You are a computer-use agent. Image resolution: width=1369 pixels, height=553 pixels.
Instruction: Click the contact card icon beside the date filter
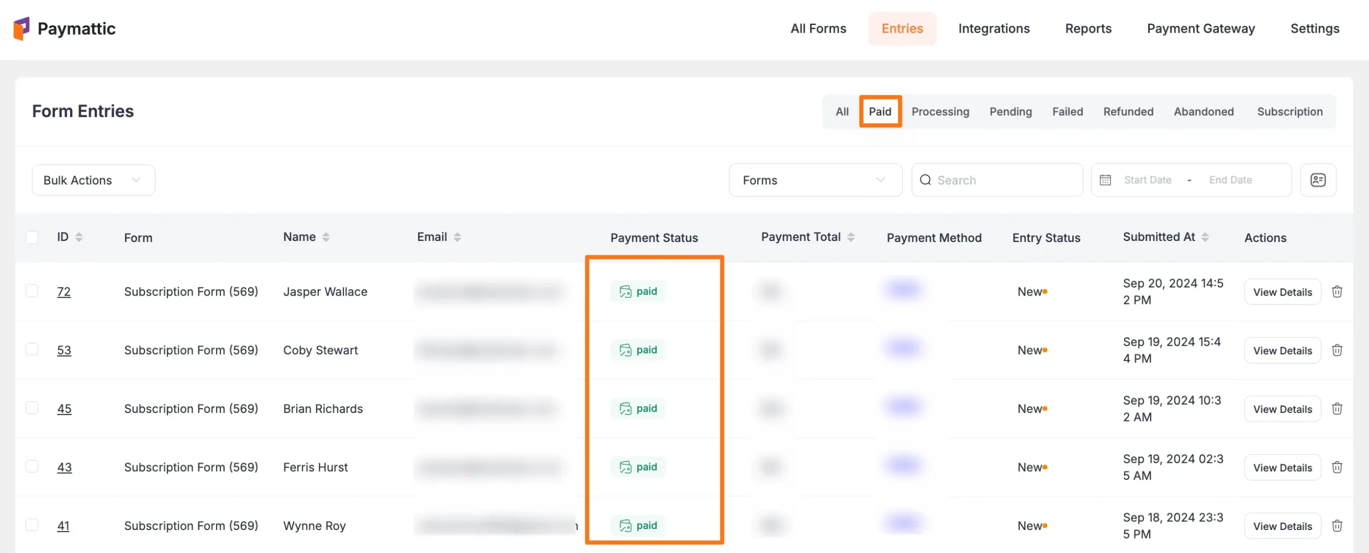(x=1318, y=180)
